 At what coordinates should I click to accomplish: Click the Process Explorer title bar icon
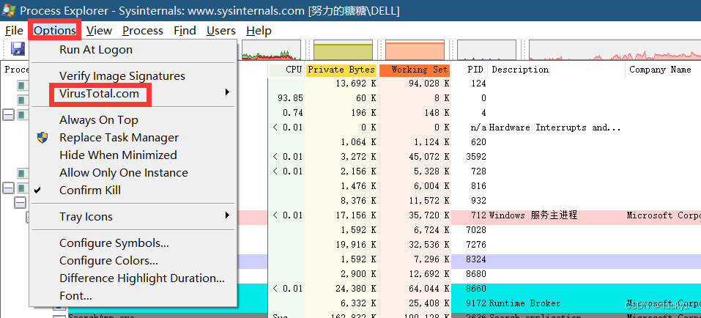tap(9, 10)
